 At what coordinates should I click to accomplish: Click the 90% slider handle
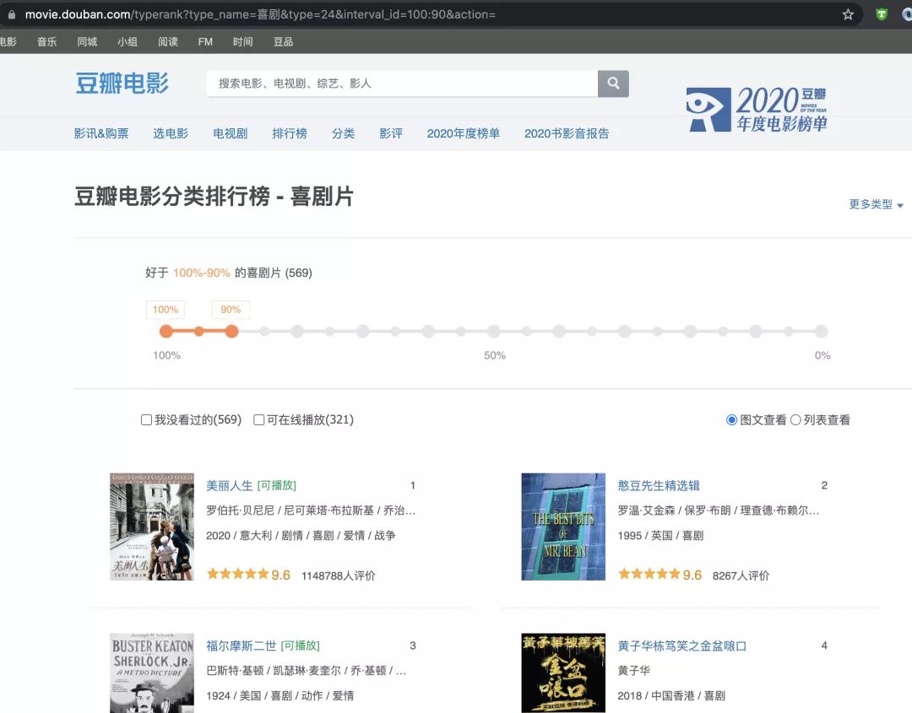(x=231, y=332)
